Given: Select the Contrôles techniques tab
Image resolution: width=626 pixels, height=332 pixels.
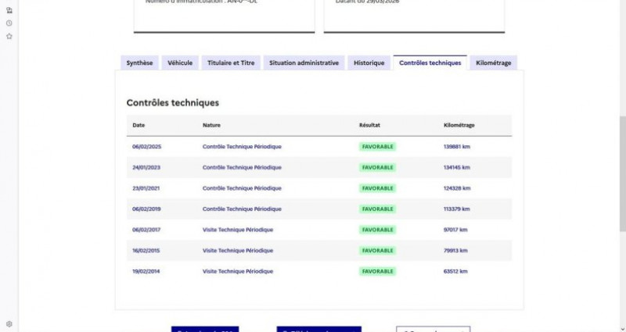Looking at the screenshot, I should 430,62.
